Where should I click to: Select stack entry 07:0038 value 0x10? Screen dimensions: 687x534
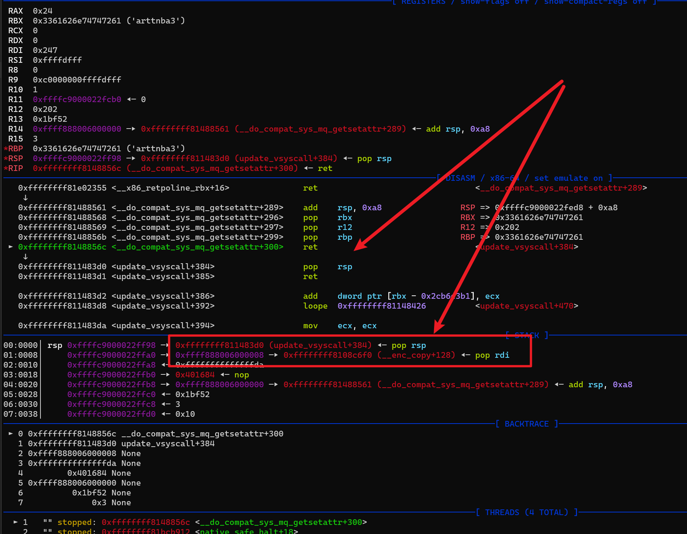pyautogui.click(x=185, y=414)
